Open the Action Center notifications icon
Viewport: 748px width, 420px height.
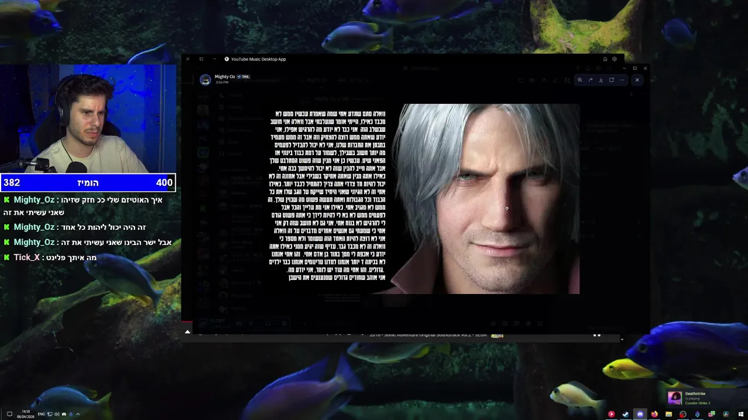coord(9,414)
